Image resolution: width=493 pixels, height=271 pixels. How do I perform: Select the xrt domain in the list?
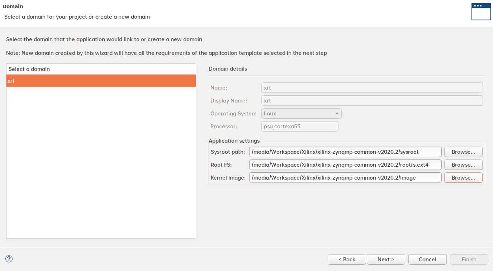pyautogui.click(x=101, y=81)
